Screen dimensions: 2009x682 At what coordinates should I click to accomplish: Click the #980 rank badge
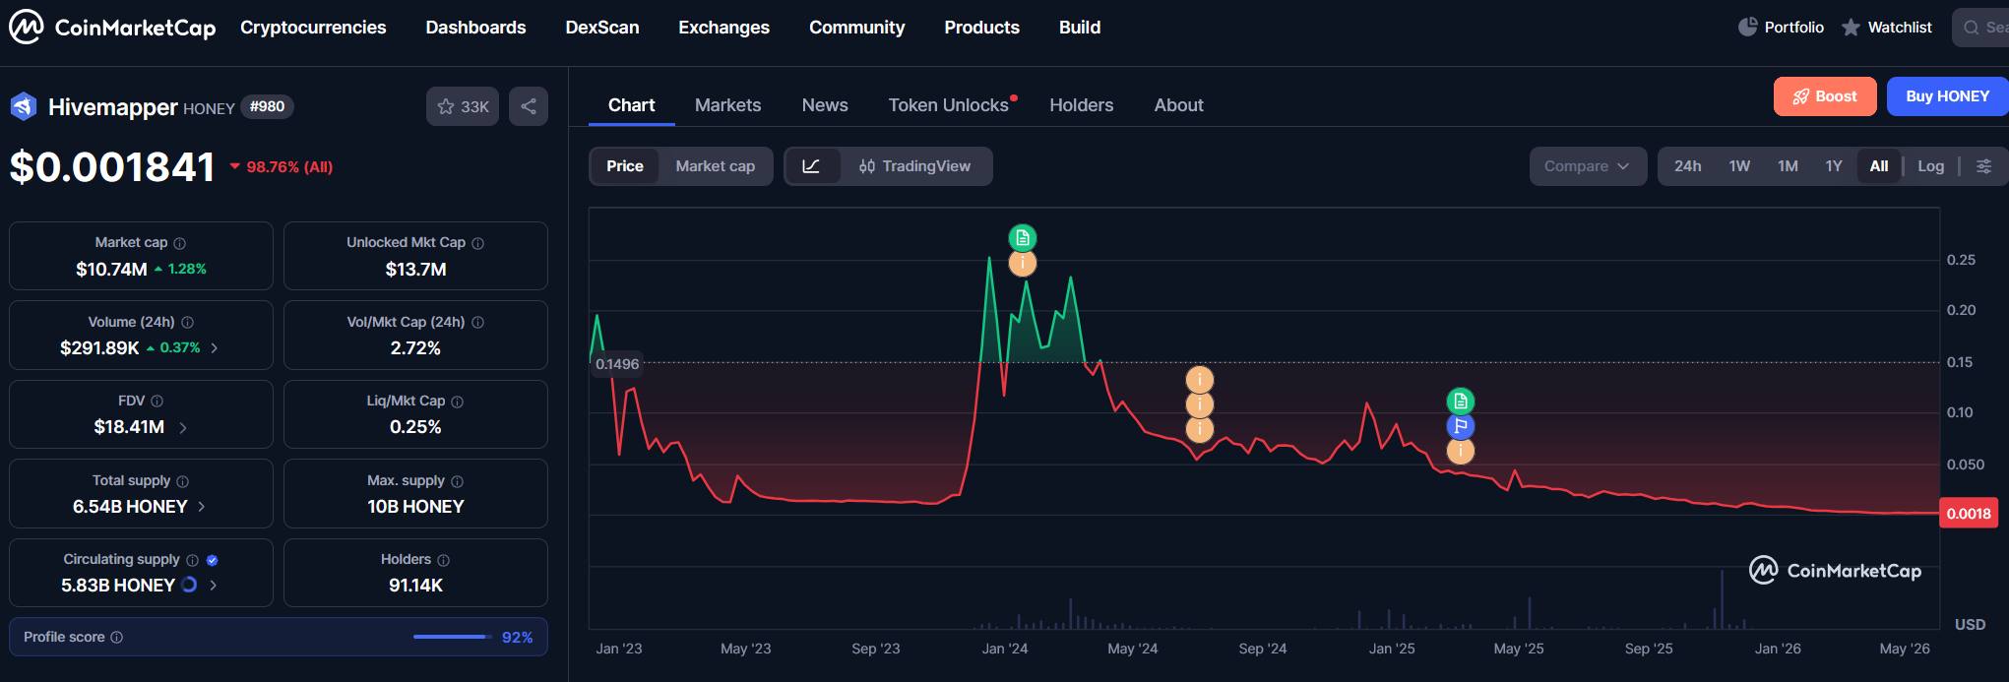pos(267,106)
